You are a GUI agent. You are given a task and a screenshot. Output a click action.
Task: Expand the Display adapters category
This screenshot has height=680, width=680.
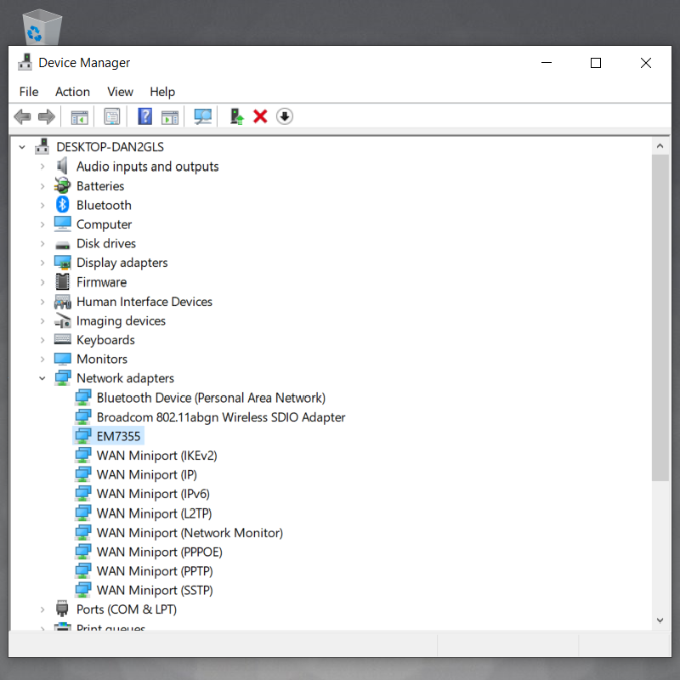click(42, 263)
